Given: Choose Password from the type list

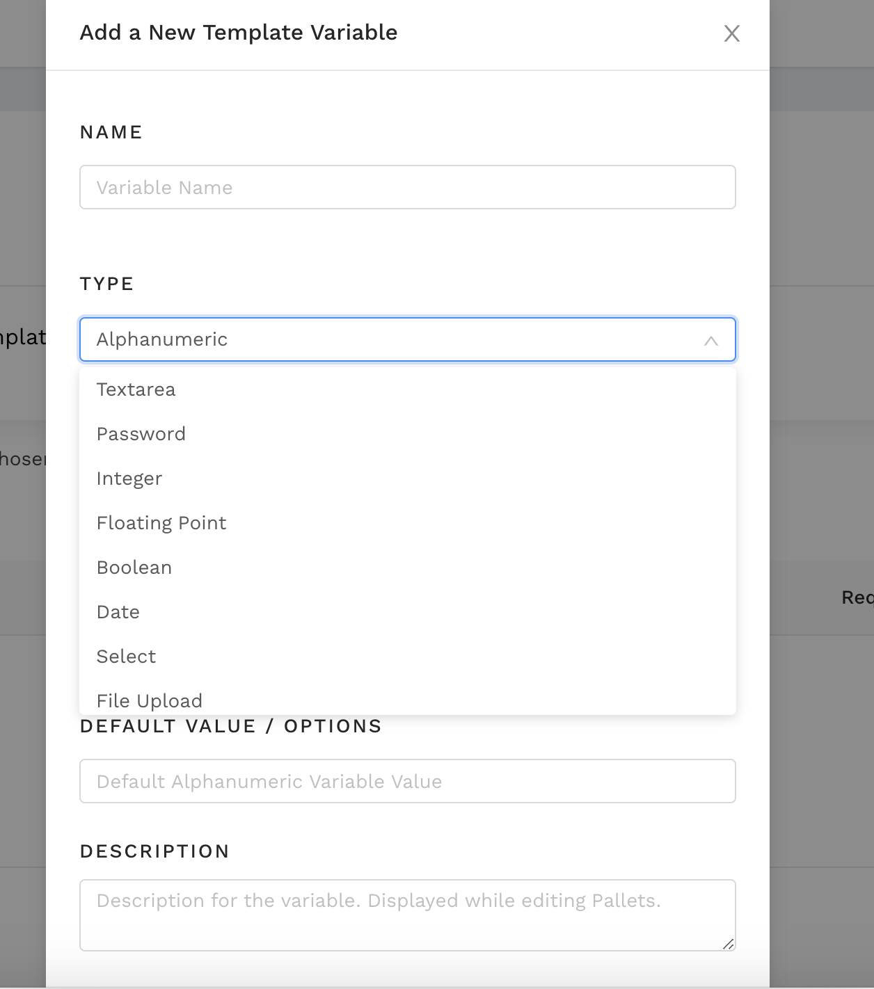Looking at the screenshot, I should click(141, 434).
